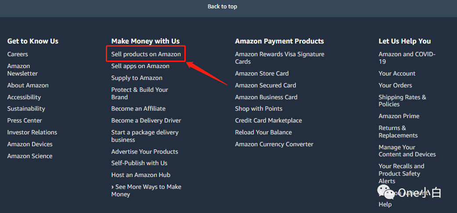
Task: Select Amazon Store Card link
Action: (x=262, y=73)
